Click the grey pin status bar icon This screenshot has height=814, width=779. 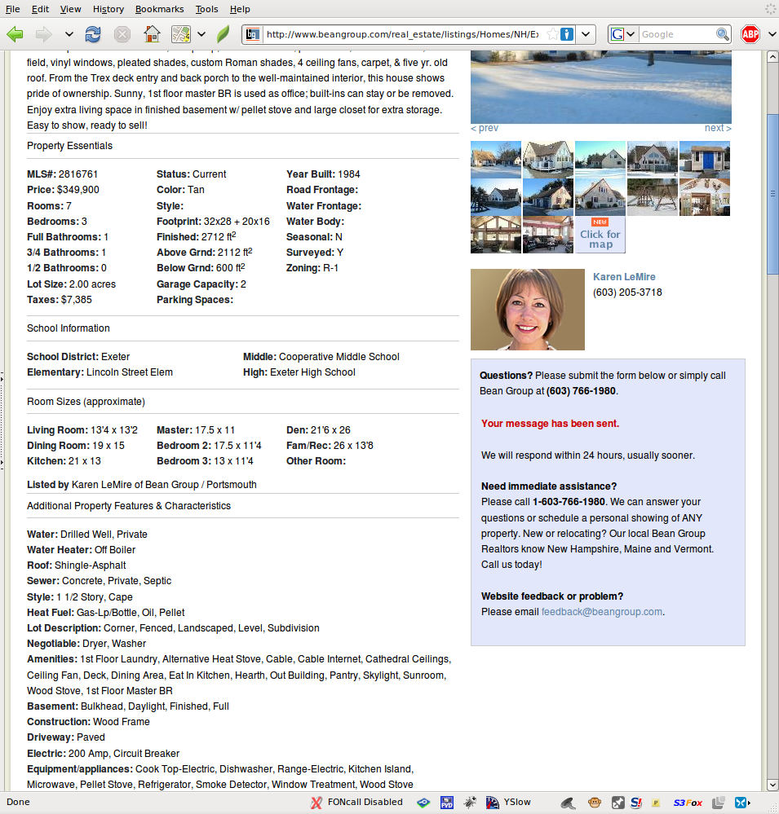point(618,803)
